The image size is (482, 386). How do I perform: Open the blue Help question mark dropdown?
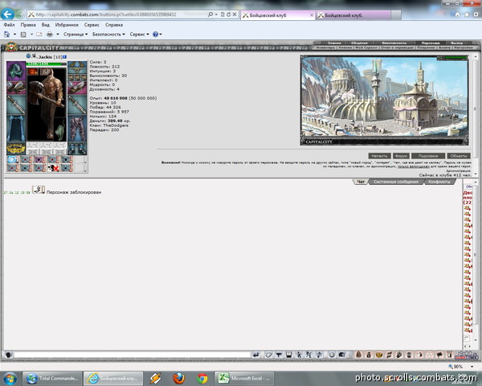[x=157, y=34]
